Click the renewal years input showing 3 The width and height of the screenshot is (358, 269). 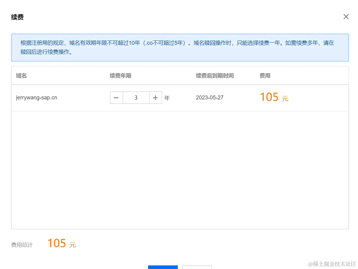136,98
